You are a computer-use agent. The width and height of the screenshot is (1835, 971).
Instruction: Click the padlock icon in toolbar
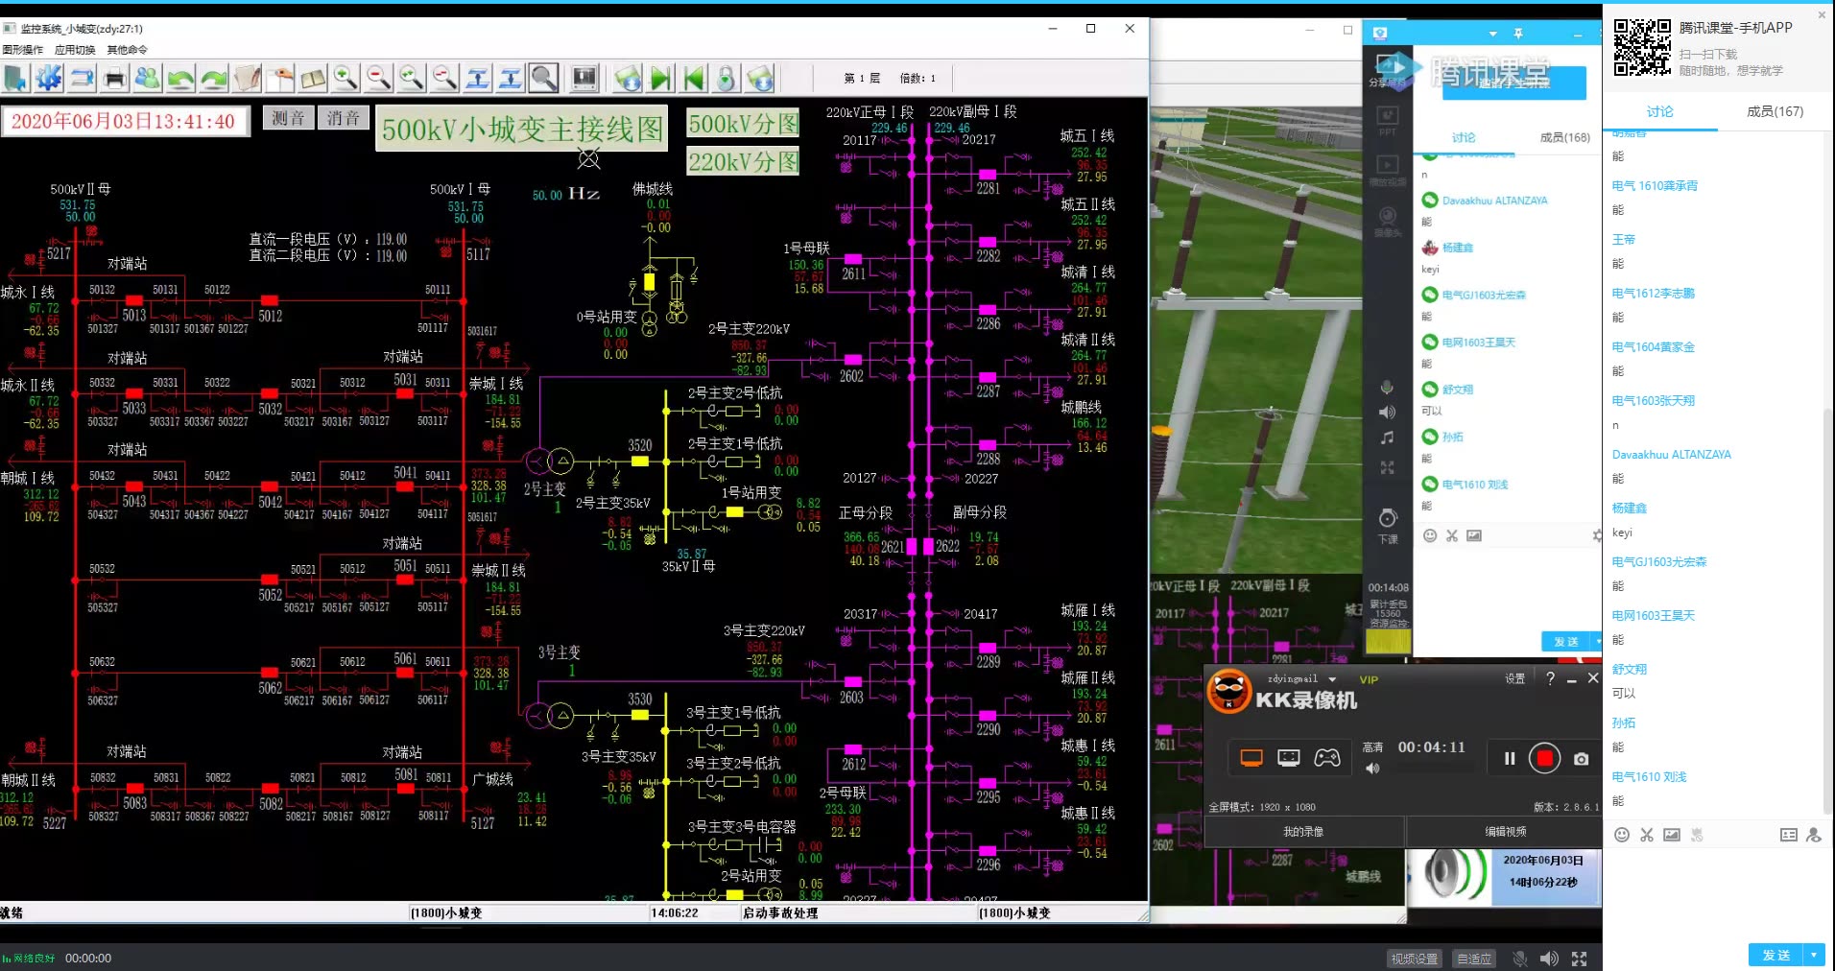click(727, 79)
